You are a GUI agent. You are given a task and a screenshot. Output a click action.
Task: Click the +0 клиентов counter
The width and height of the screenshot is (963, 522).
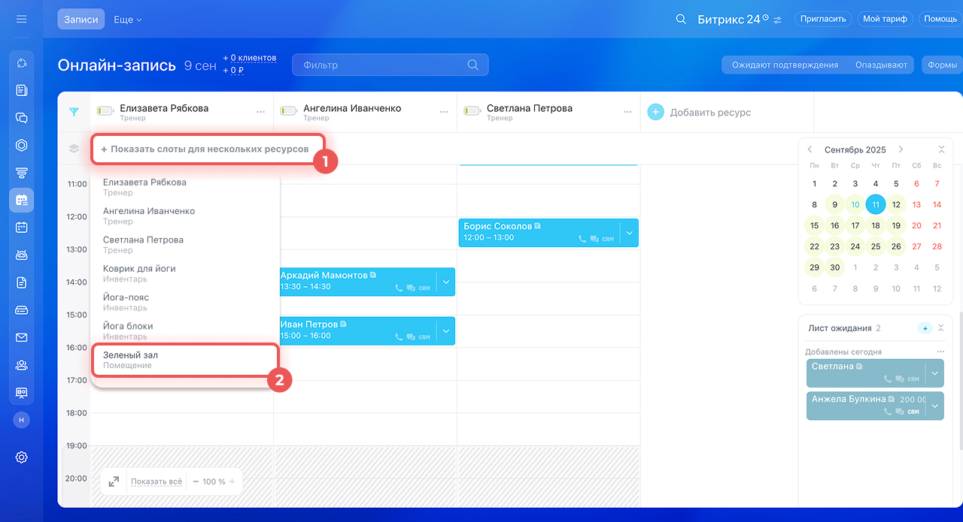[x=250, y=58]
